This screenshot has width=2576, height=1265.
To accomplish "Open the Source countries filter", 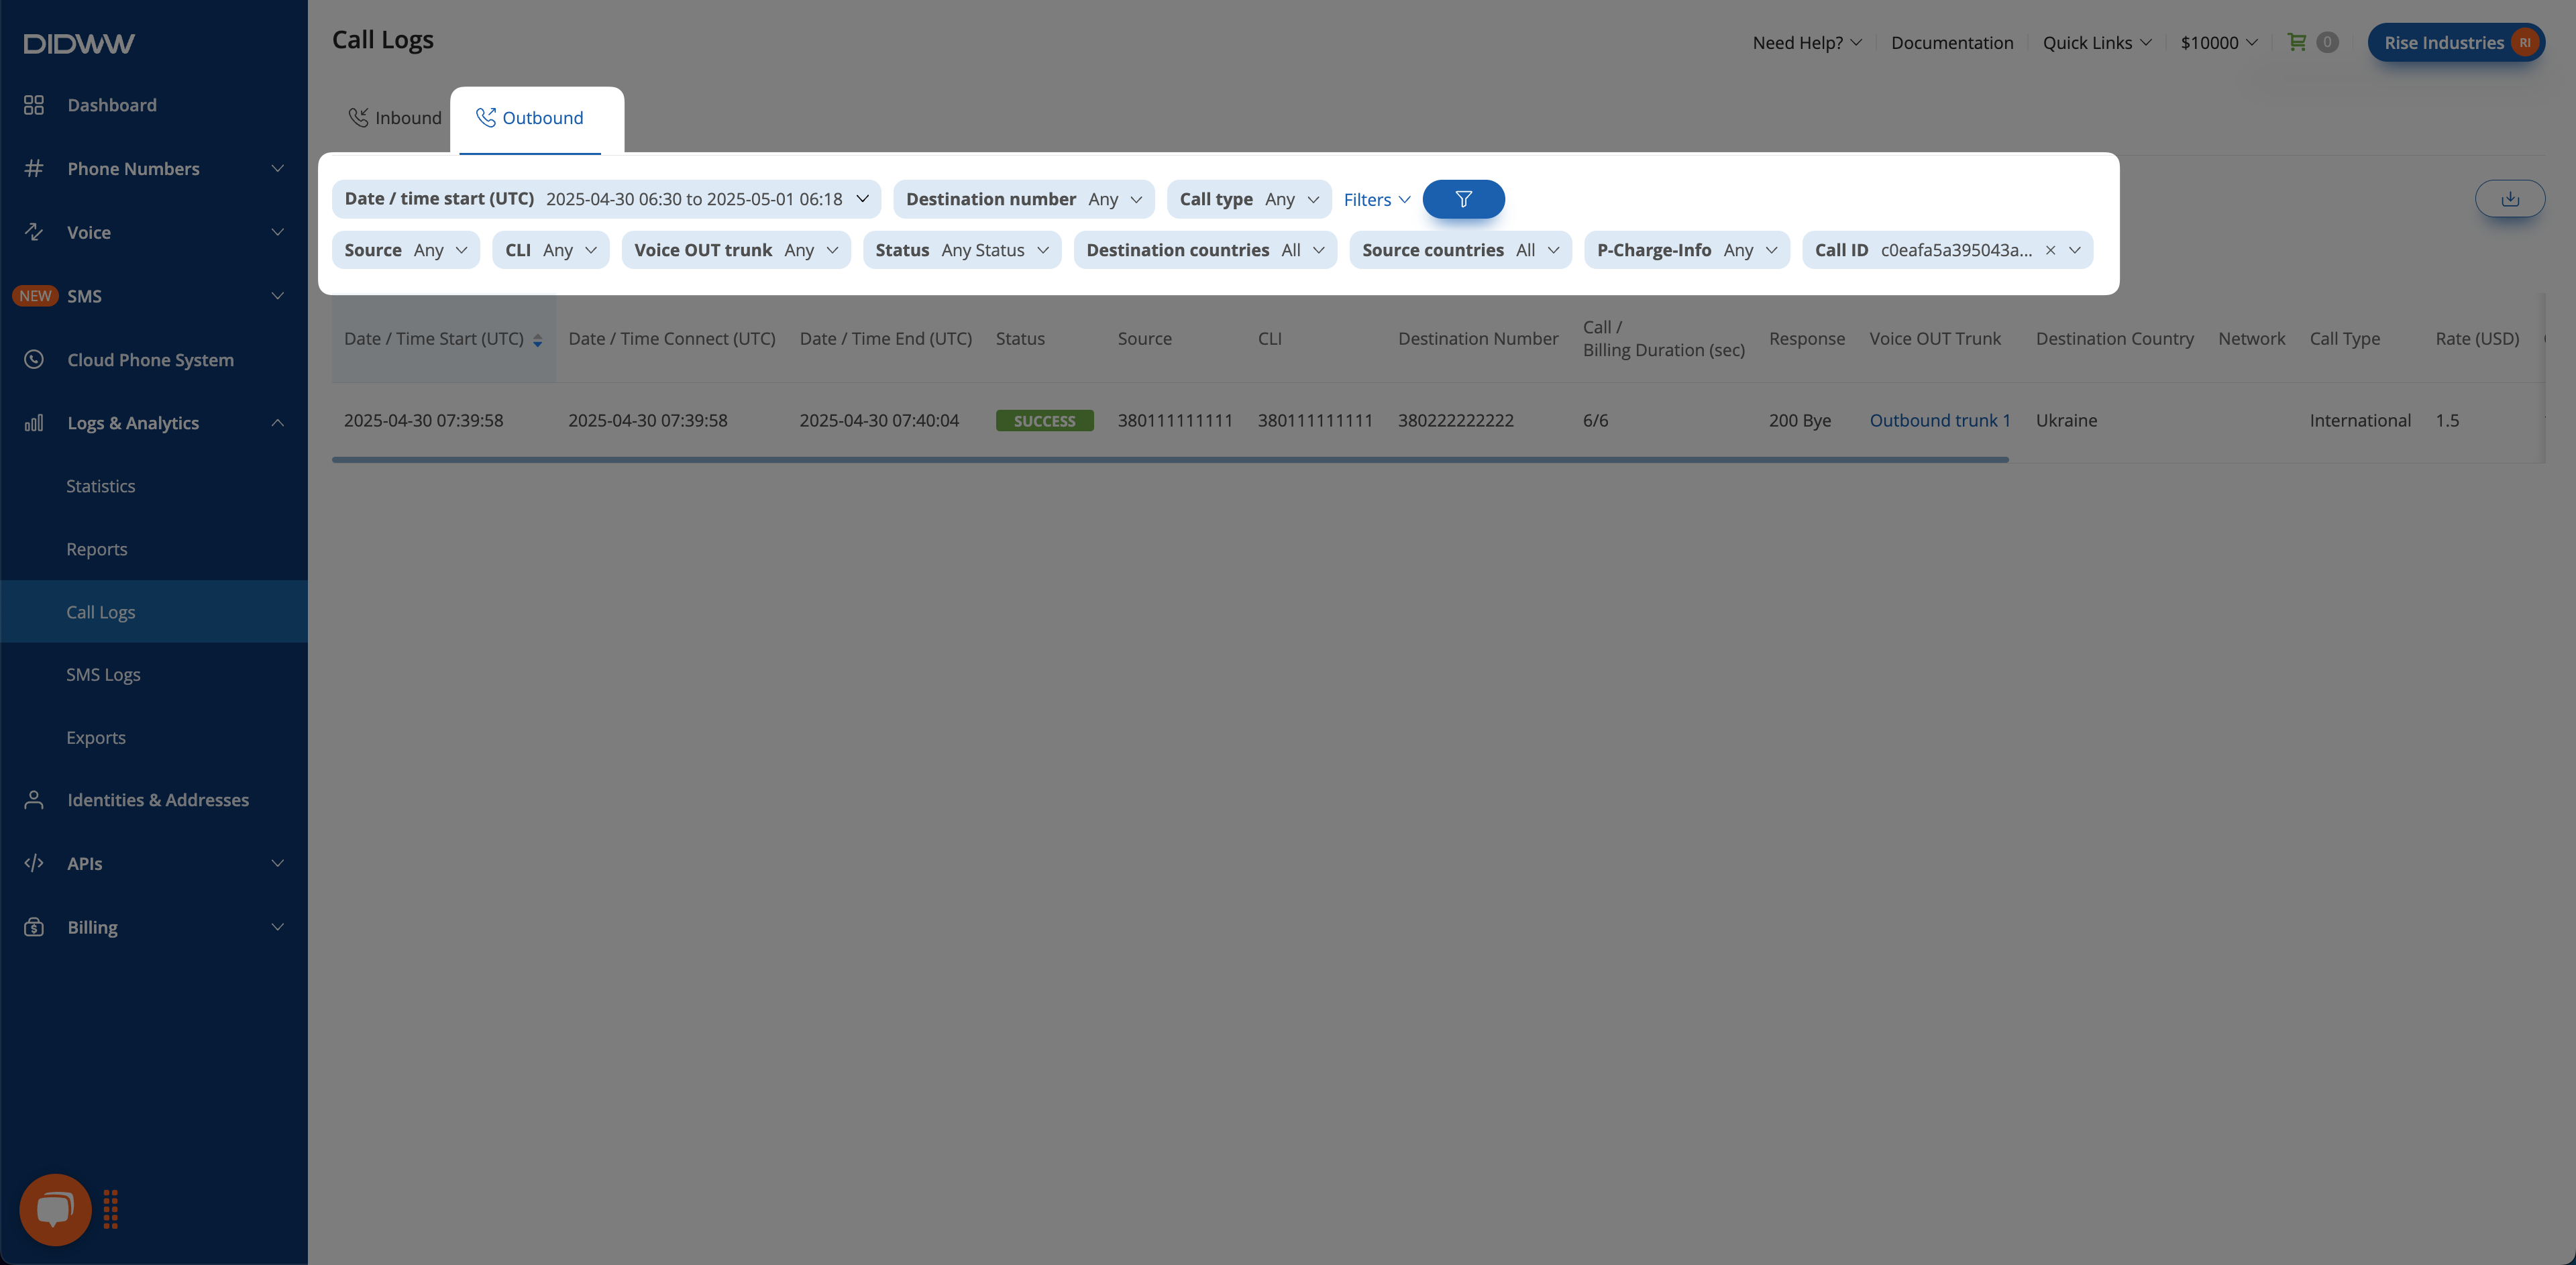I will 1460,250.
